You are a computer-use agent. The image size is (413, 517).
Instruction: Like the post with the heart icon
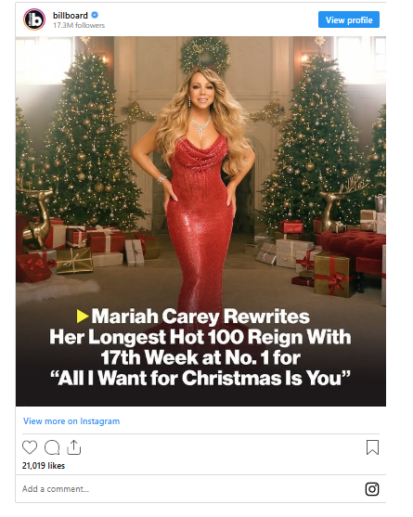(30, 447)
